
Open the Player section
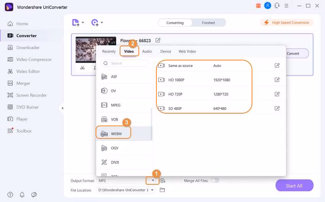click(18, 119)
